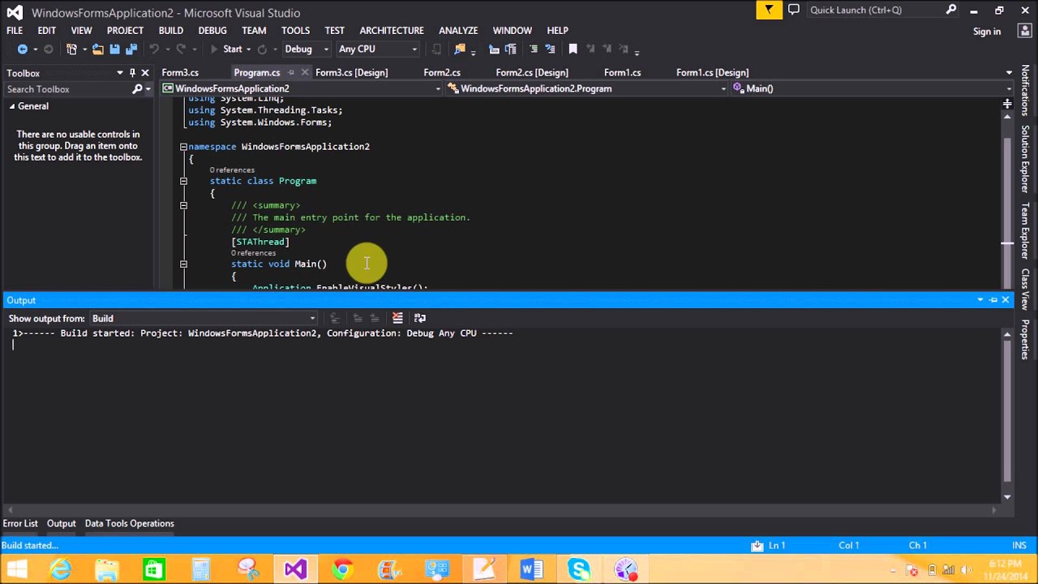This screenshot has width=1038, height=584.
Task: Open the DEBUG menu
Action: click(x=212, y=31)
